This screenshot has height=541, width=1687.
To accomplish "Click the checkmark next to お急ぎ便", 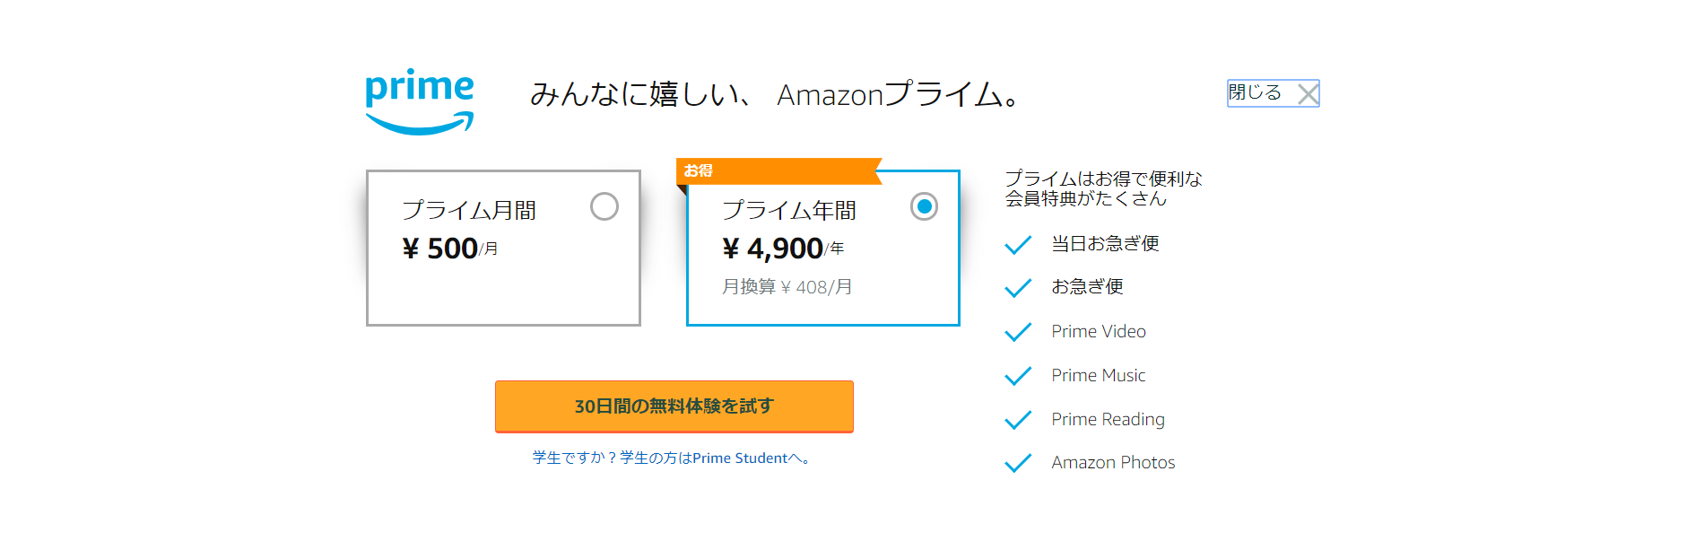I will point(1018,288).
